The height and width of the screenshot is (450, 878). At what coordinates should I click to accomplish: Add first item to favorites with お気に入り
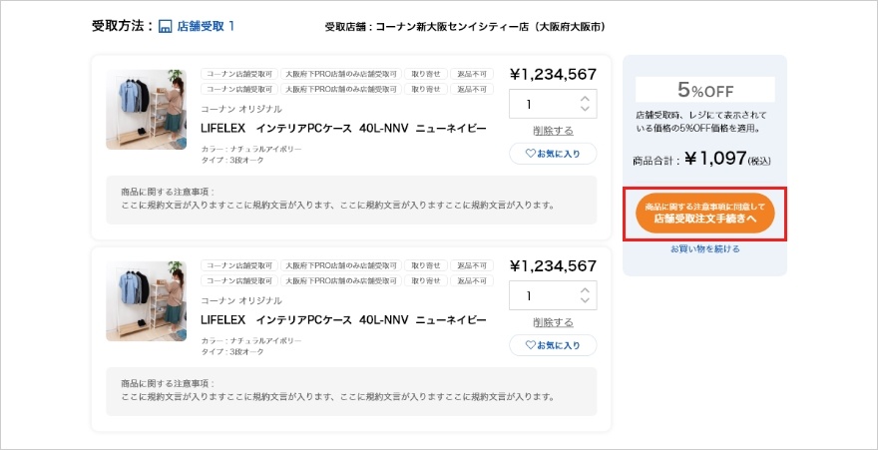point(553,154)
